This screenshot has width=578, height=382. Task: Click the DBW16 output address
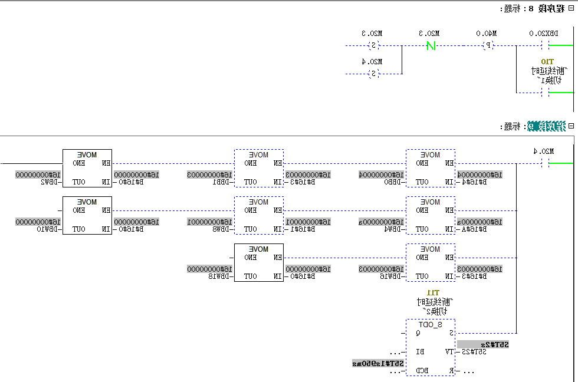pyautogui.click(x=390, y=276)
